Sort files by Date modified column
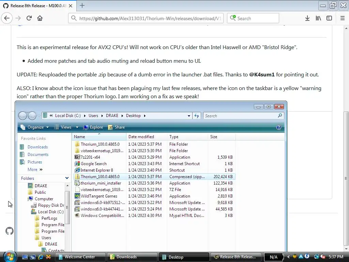The height and width of the screenshot is (262, 349). [147, 137]
